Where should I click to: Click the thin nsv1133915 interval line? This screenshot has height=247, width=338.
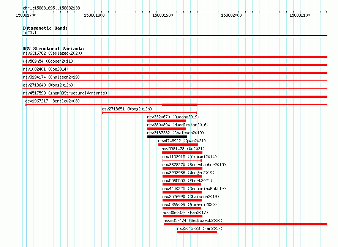click(x=182, y=160)
